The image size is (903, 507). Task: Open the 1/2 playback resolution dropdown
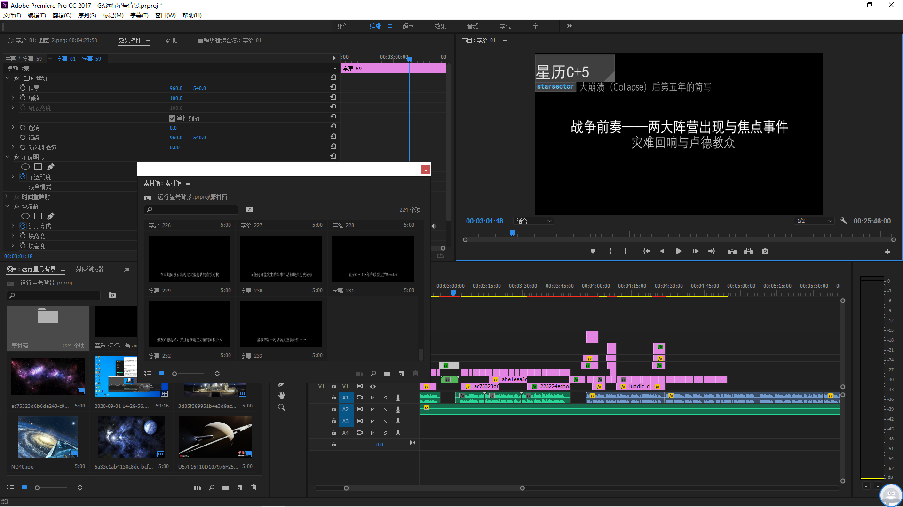click(815, 221)
